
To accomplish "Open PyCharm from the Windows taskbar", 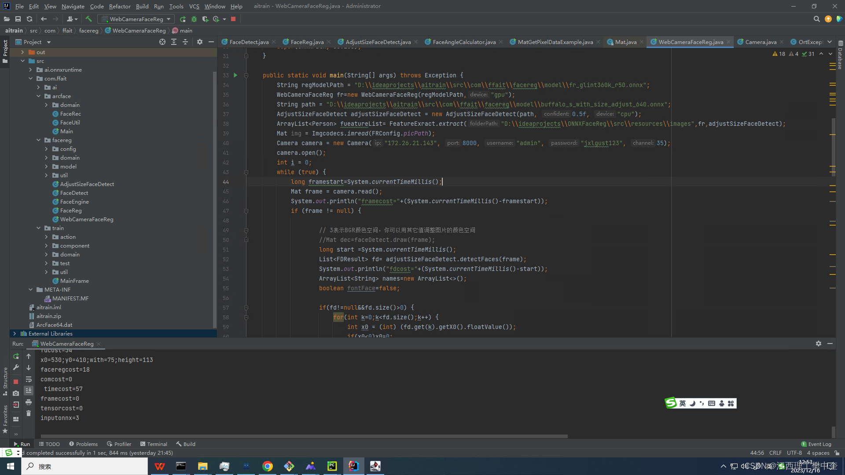I will 332,466.
